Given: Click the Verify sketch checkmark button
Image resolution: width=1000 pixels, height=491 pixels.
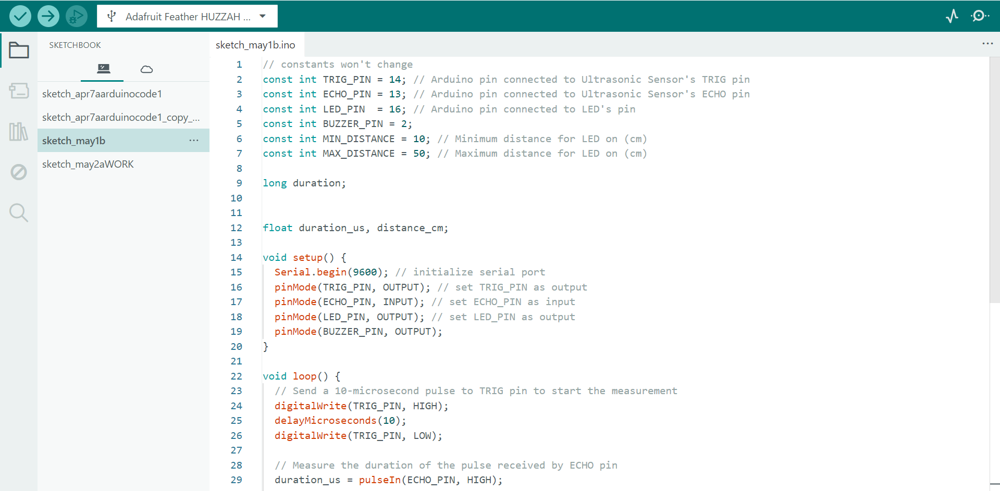Looking at the screenshot, I should [x=20, y=16].
